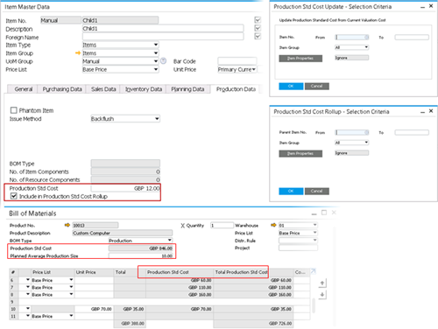Toggle Include in Production Std Cost Rollup
This screenshot has height=329, width=438.
(13, 196)
